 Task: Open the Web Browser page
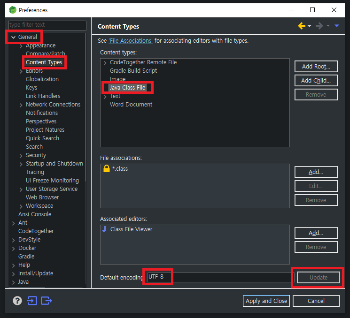(x=42, y=197)
